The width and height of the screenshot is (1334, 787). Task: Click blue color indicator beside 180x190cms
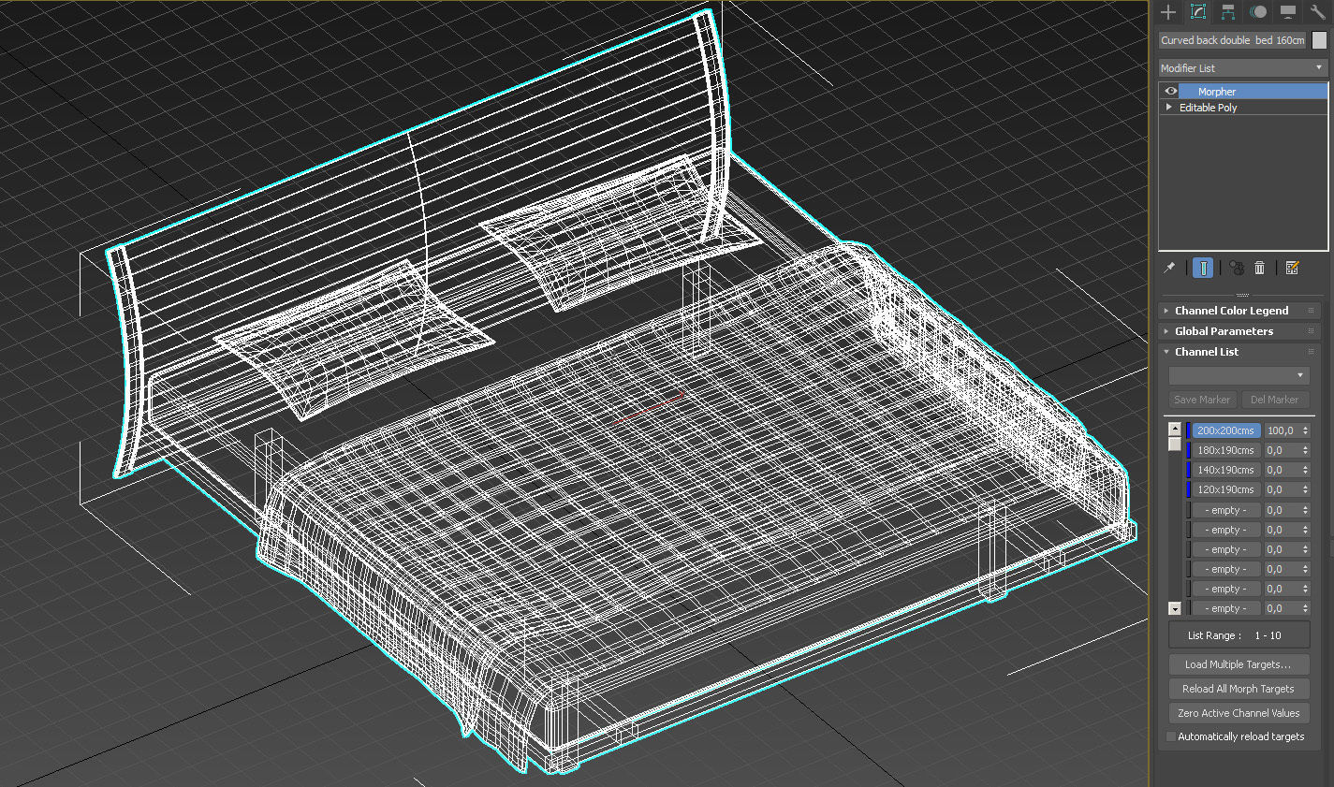click(1188, 450)
